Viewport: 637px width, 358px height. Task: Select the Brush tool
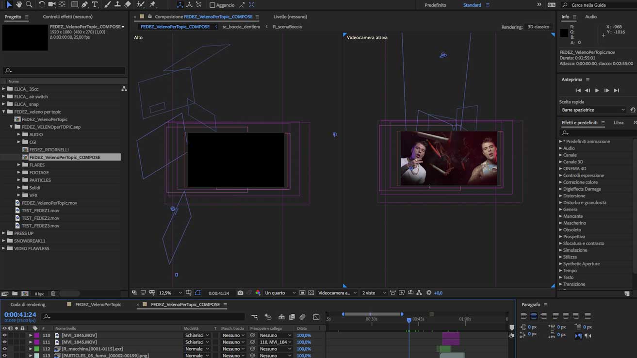tap(108, 4)
